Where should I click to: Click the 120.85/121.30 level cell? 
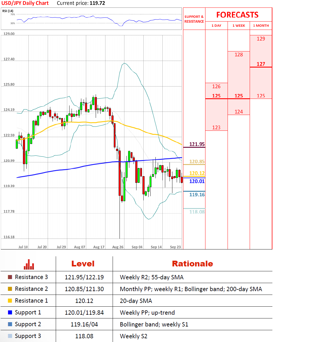84,289
